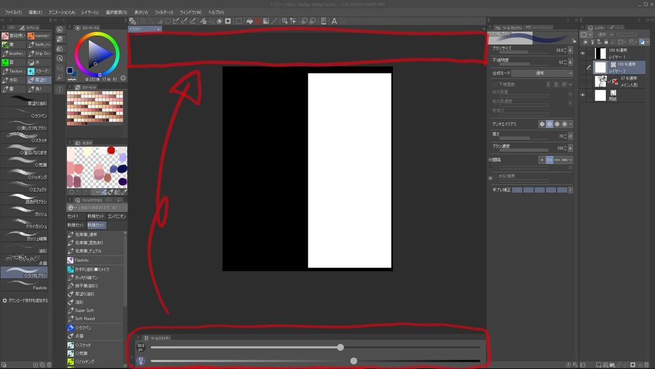655x369 pixels.
Task: Toggle visibility of レイヤー 2
Action: pyautogui.click(x=583, y=68)
